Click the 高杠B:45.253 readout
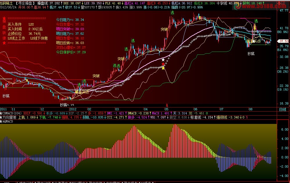Viewport: 290px width, 183px height. tap(157, 3)
